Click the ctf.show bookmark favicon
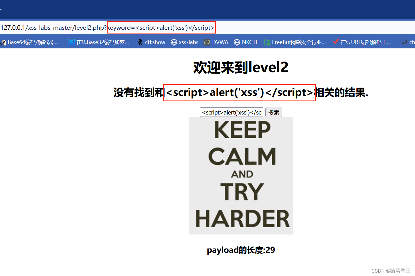Viewport: 415px width, 276px height. 140,42
